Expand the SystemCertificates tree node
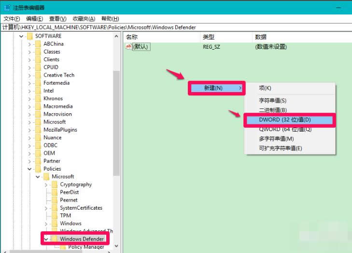Image resolution: width=352 pixels, height=253 pixels. [46, 208]
